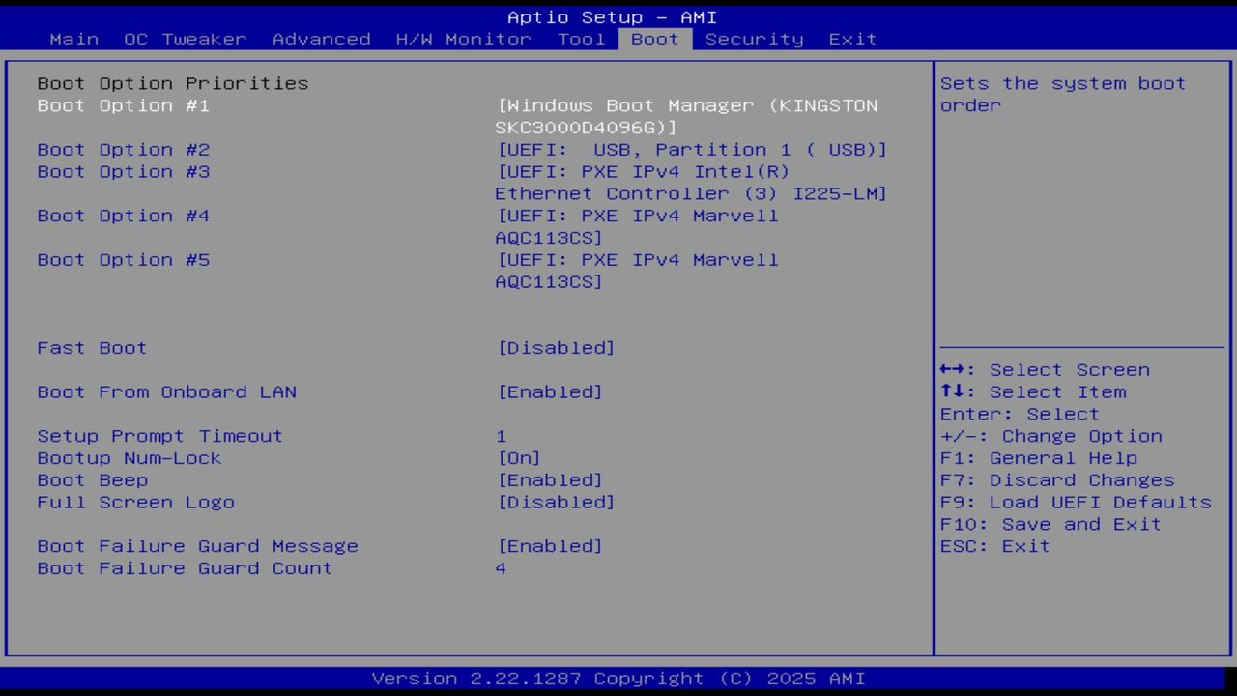
Task: Click F10: Save and Exit hint
Action: click(1051, 525)
